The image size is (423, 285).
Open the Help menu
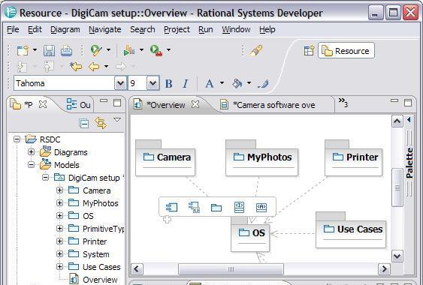(267, 29)
